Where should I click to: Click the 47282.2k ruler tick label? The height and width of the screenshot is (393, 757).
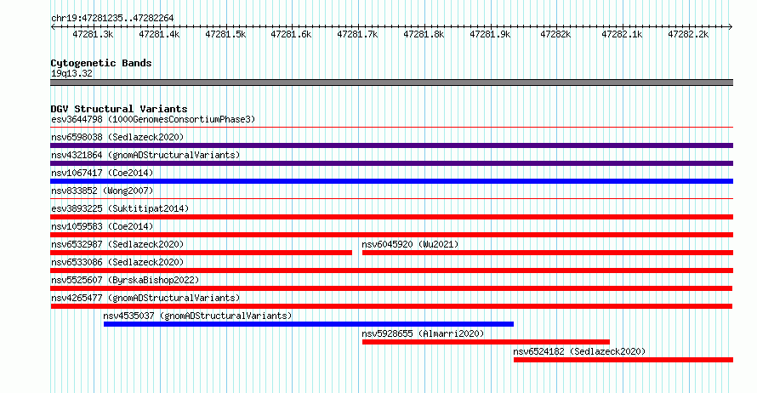688,34
